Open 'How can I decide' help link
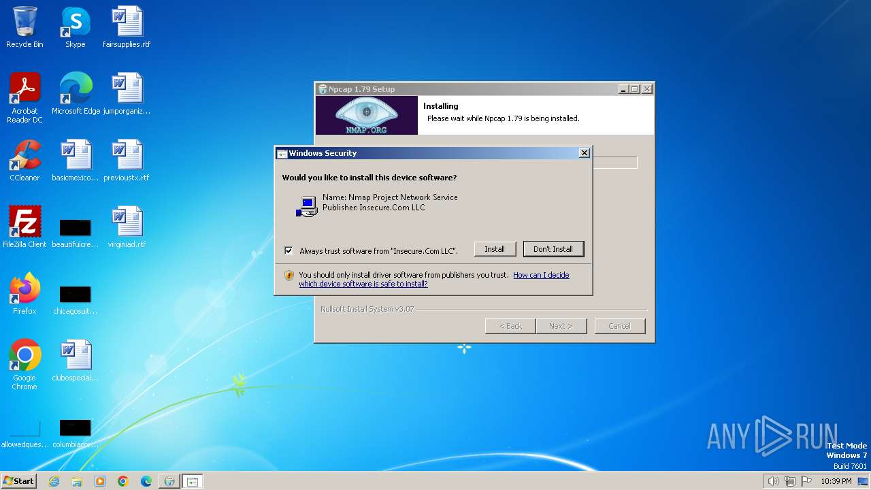871x490 pixels. 434,279
